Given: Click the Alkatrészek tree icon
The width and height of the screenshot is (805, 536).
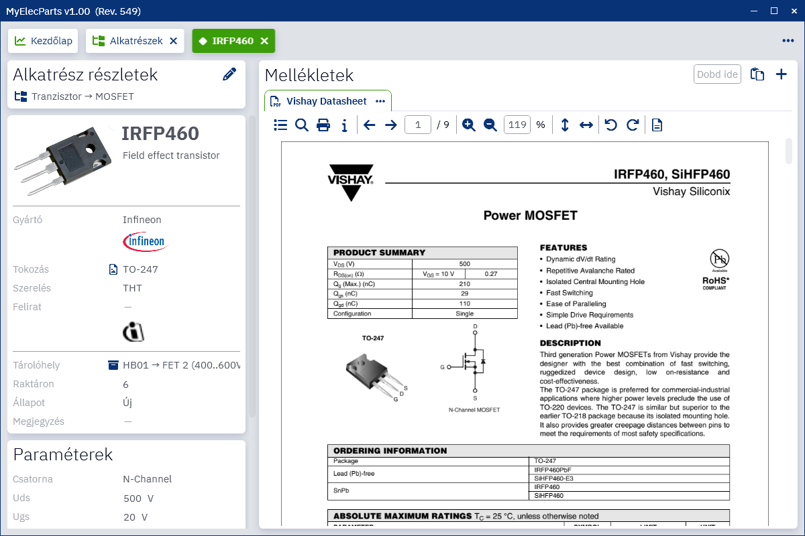Looking at the screenshot, I should tap(99, 41).
